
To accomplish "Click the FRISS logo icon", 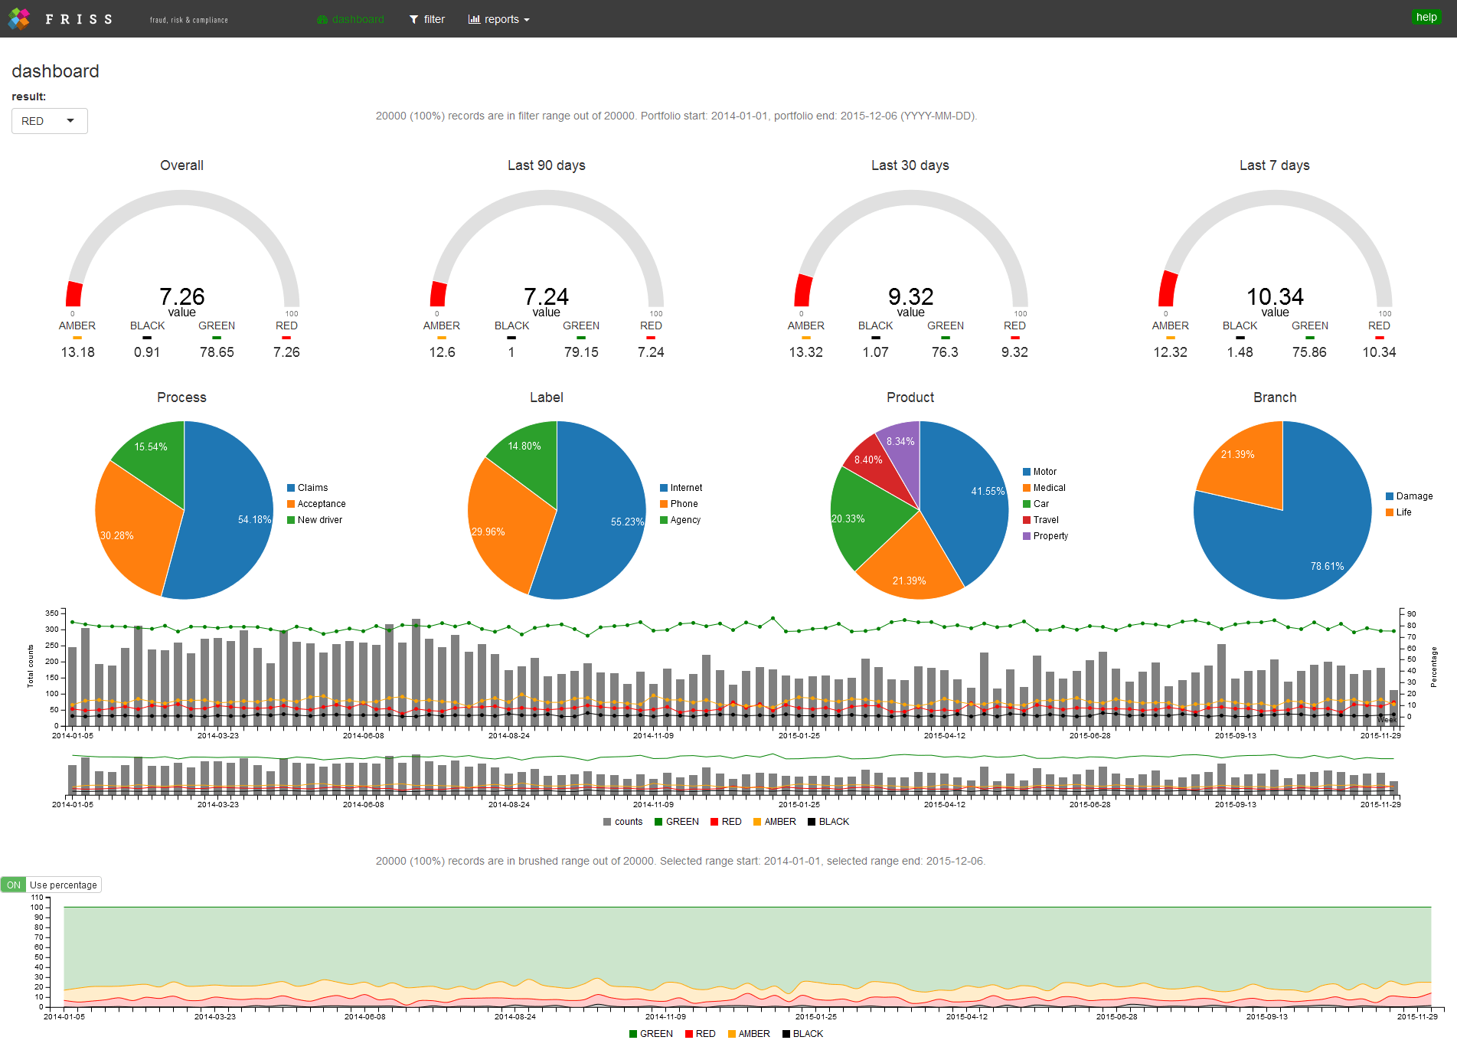I will pos(18,18).
